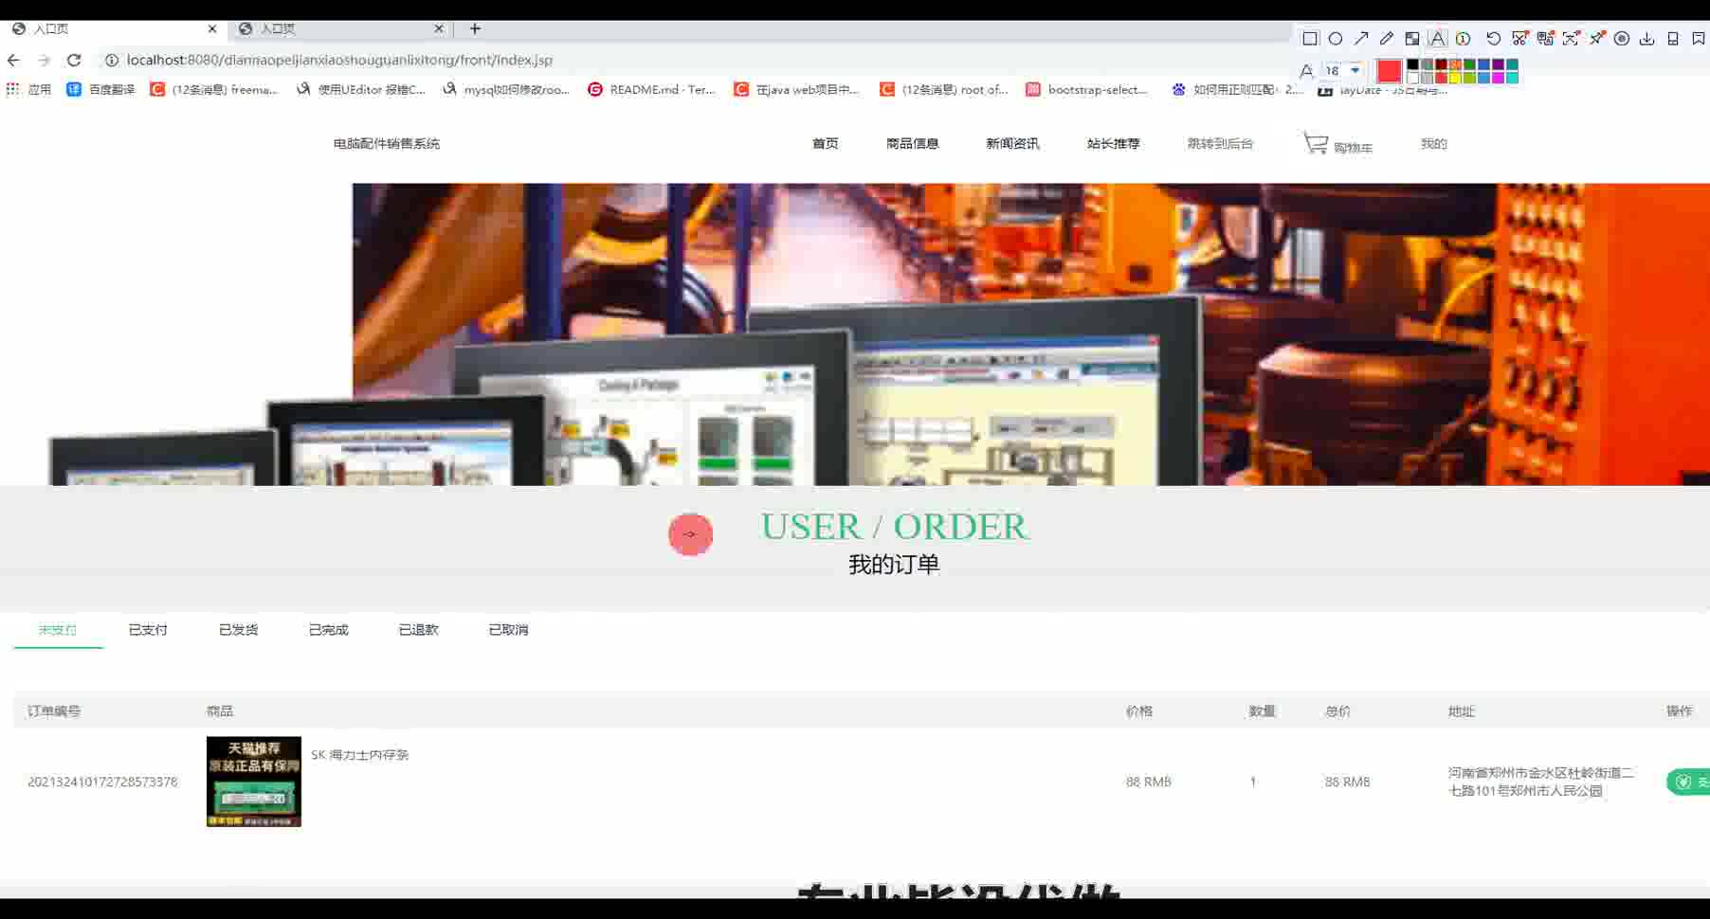Select the 未支付 order tab
The height and width of the screenshot is (919, 1710).
[58, 630]
